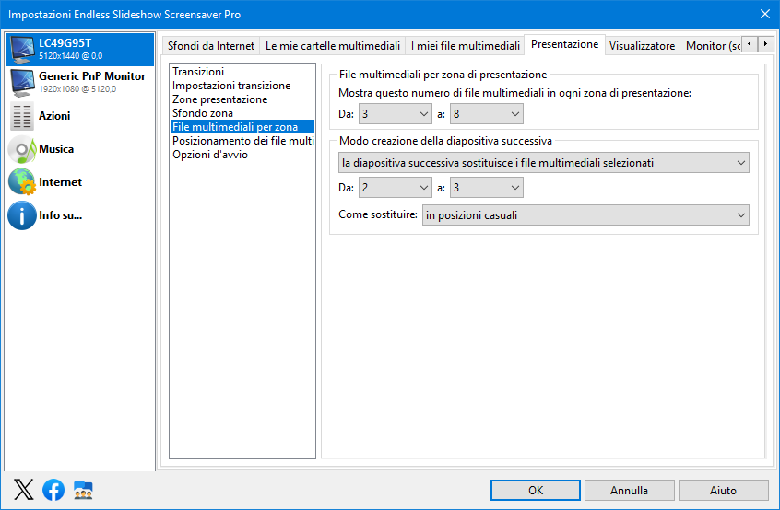Viewport: 780px width, 510px height.
Task: Open the first 'Da' dropdown showing 3
Action: coord(395,114)
